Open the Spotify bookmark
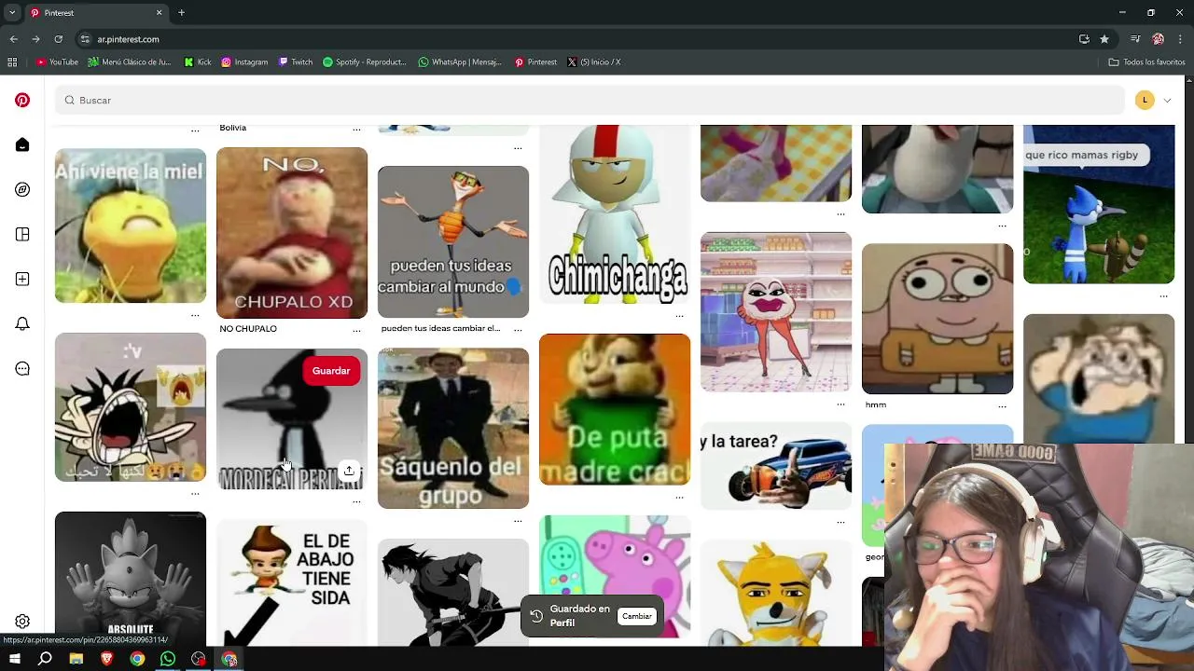Image resolution: width=1194 pixels, height=671 pixels. (365, 62)
